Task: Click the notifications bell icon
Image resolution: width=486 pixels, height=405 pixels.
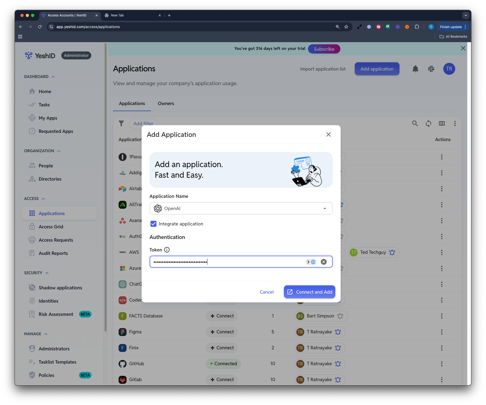Action: pos(415,69)
